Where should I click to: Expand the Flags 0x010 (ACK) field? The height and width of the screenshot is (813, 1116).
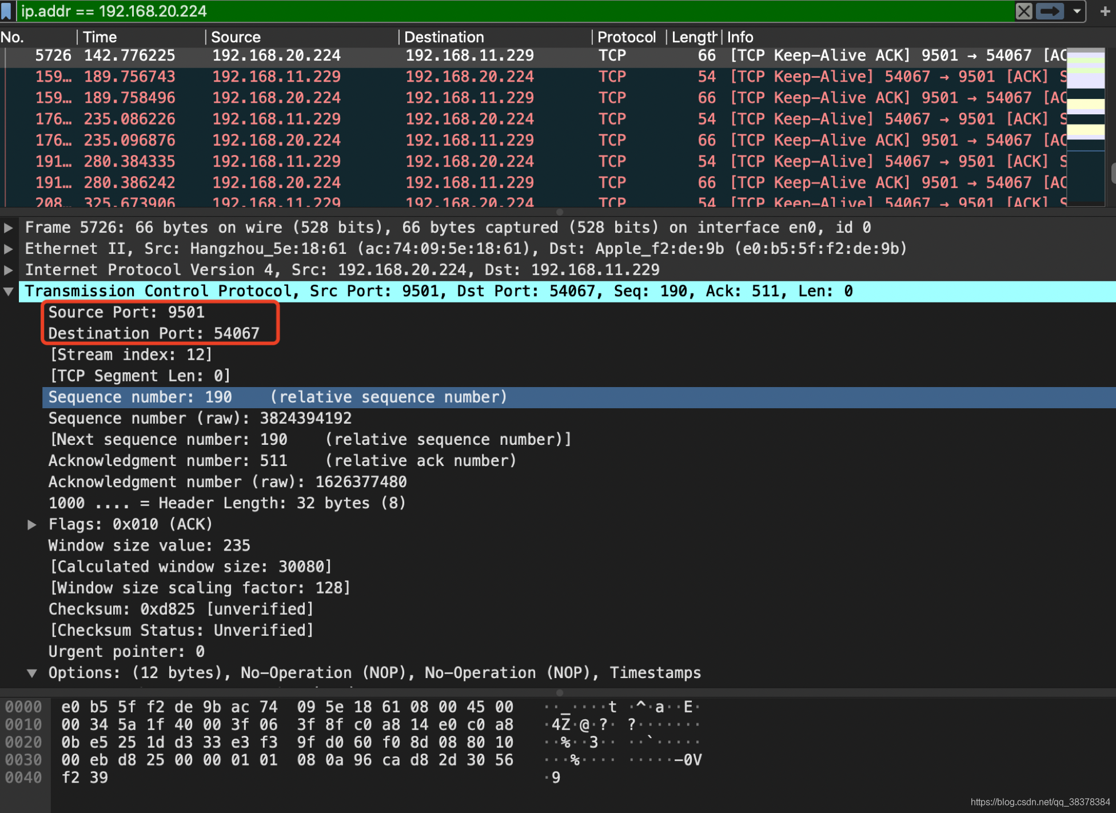click(32, 524)
